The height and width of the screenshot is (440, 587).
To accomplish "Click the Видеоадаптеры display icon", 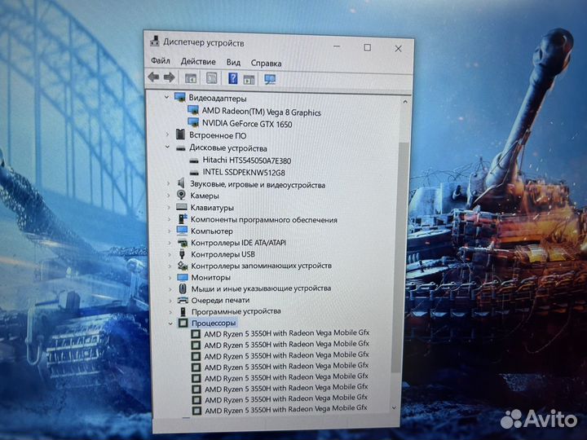I will tap(180, 97).
